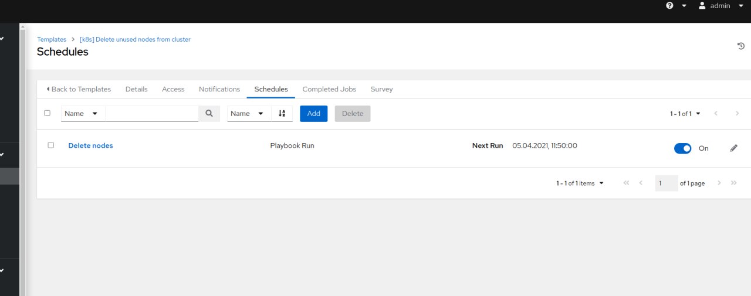Toggle sort order alphabetical icon
The width and height of the screenshot is (751, 296).
tap(282, 114)
